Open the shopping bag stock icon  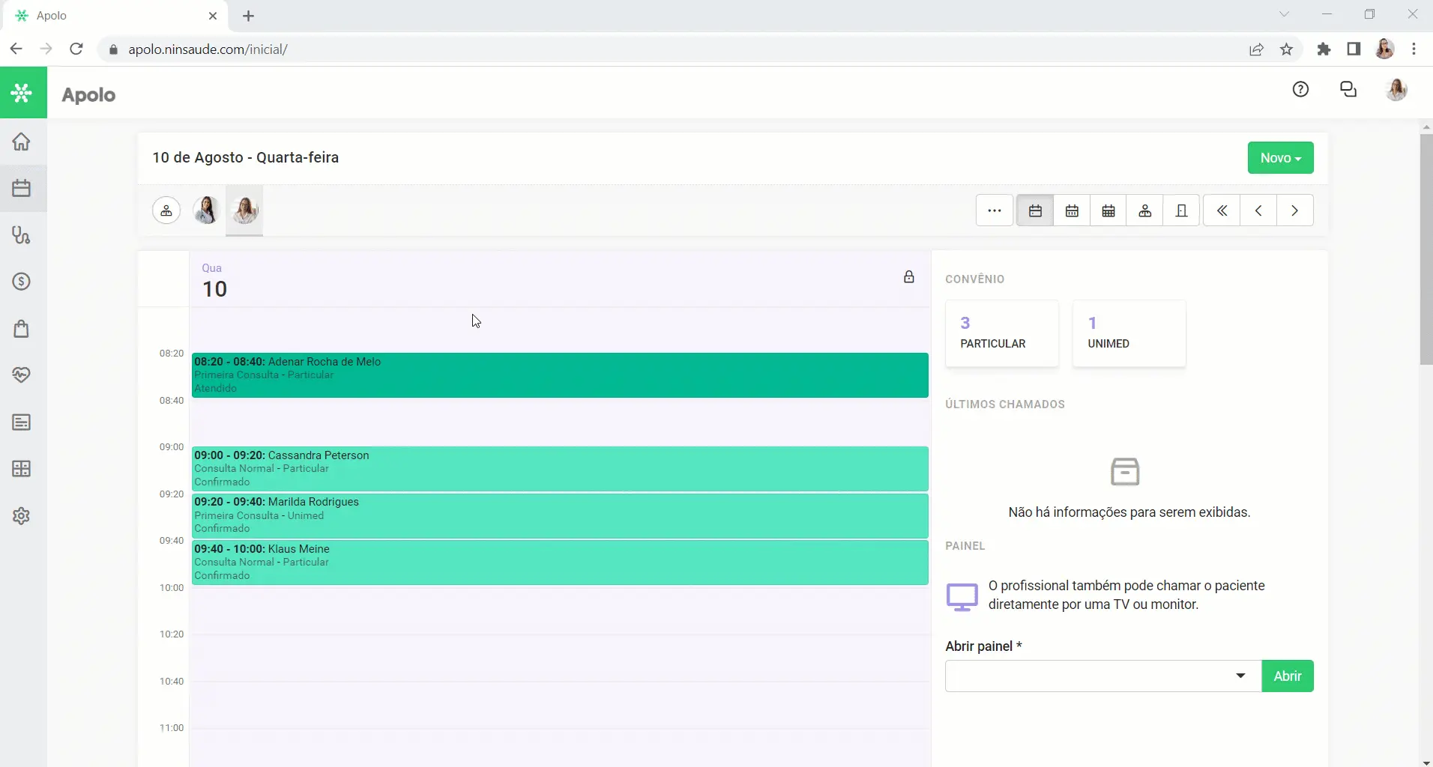coord(22,329)
